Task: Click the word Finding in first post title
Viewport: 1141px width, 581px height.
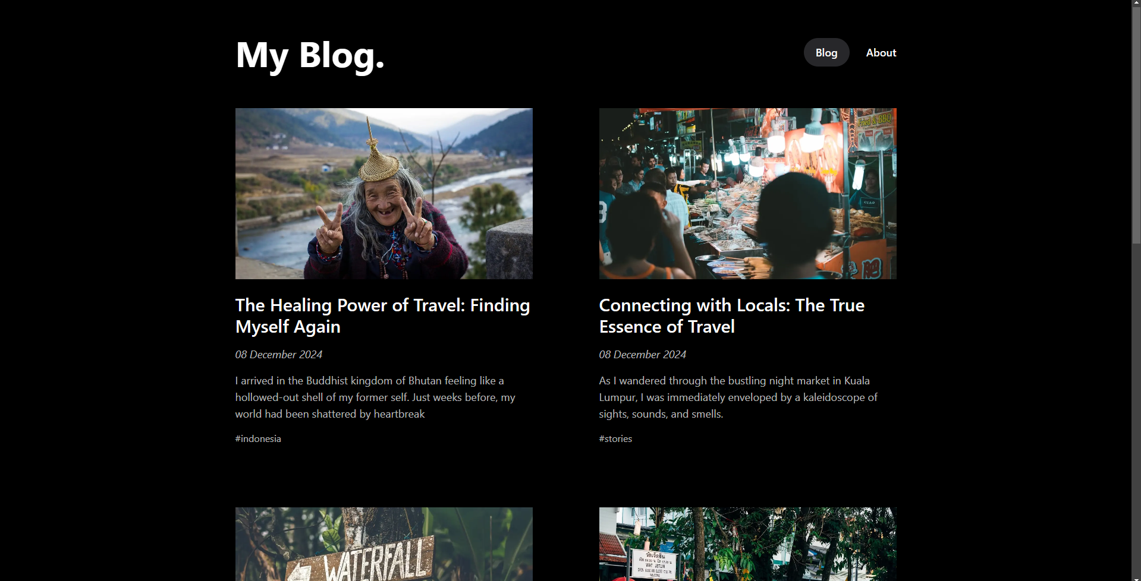Action: [x=500, y=305]
